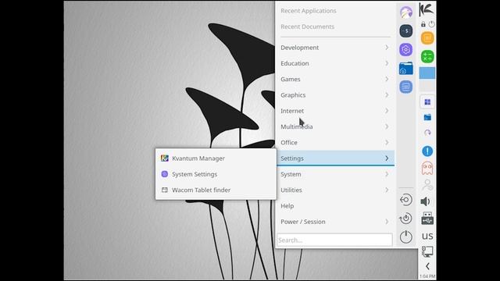Click the Kvantum Manager icon
Viewport: 500px width, 281px height.
pos(165,158)
